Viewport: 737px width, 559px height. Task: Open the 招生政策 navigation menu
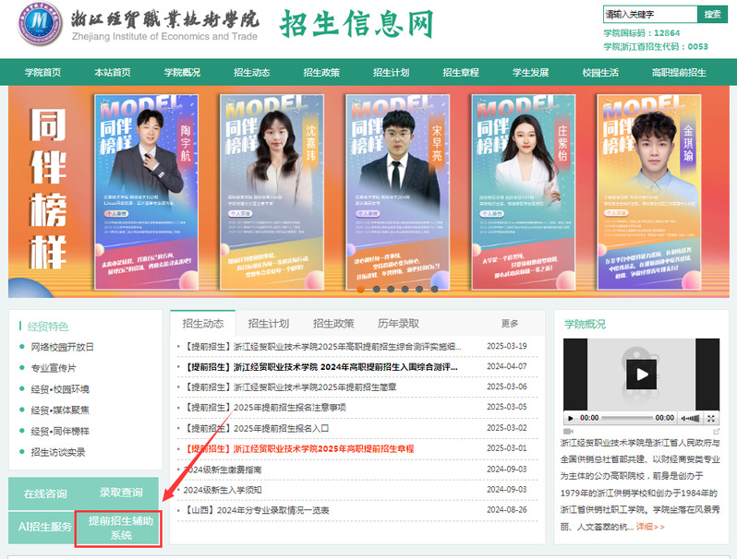(x=321, y=73)
